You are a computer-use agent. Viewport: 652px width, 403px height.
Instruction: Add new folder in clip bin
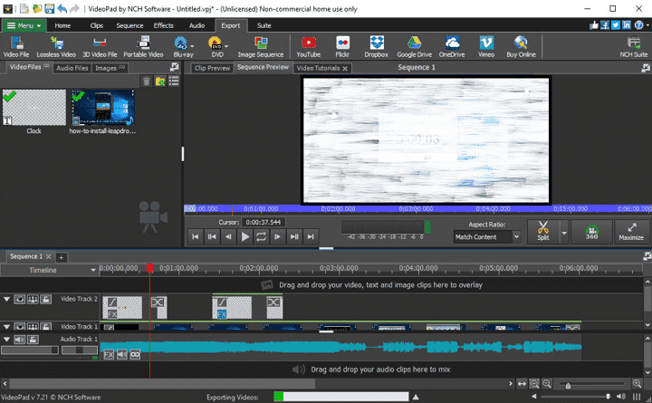tap(160, 82)
